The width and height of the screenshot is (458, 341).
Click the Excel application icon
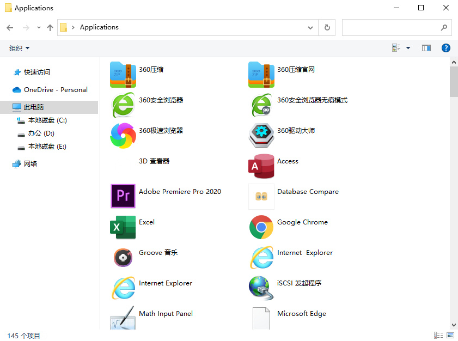[123, 227]
